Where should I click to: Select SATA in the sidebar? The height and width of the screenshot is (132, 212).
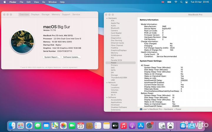[113, 70]
